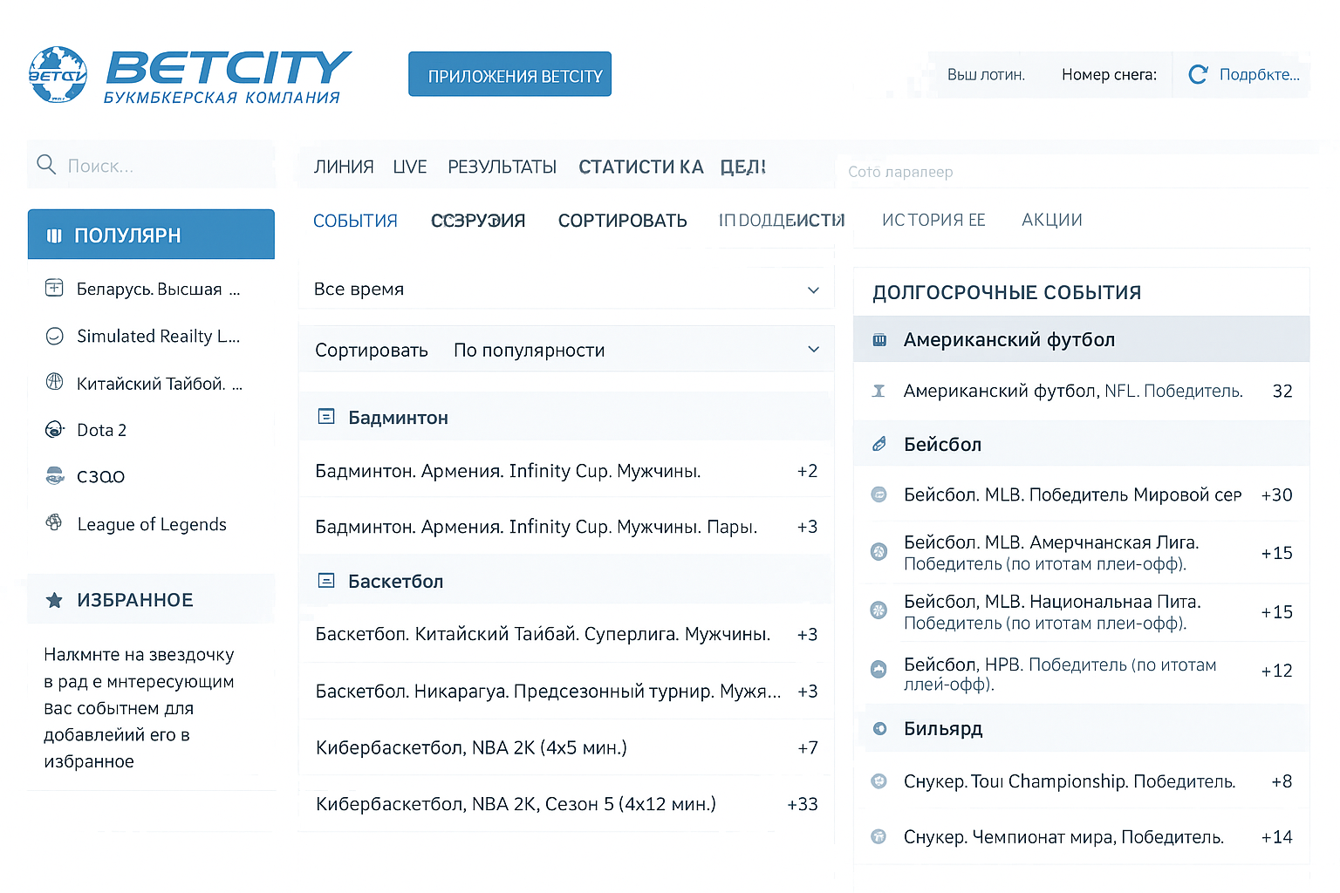The width and height of the screenshot is (1340, 893).
Task: Click the League of Legends sidebar icon
Action: click(x=54, y=523)
